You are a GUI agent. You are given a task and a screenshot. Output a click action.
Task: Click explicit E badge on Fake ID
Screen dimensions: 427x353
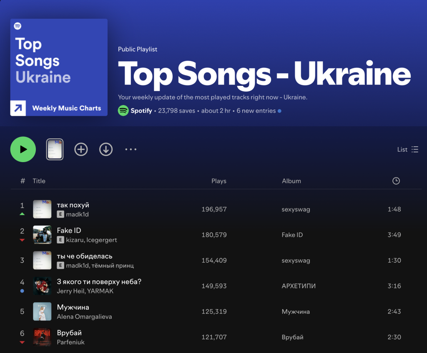(x=60, y=240)
